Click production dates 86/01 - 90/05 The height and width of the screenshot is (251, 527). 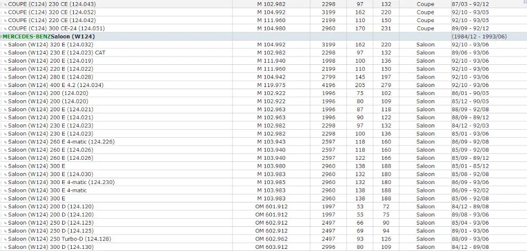[470, 93]
